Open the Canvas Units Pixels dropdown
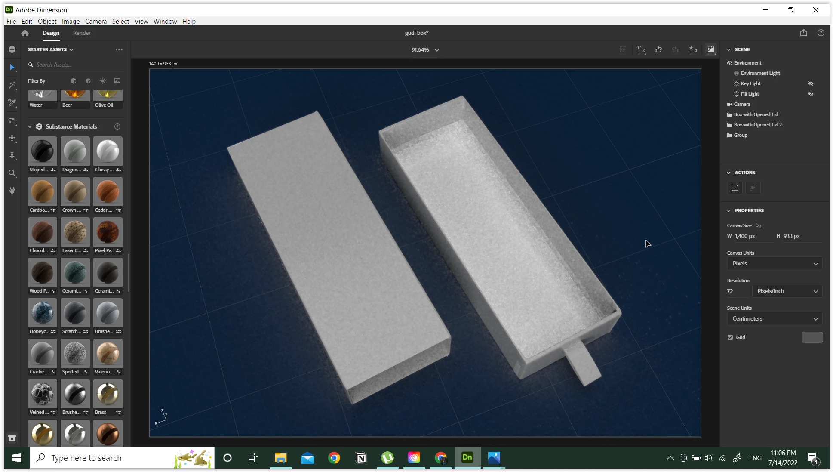The height and width of the screenshot is (472, 833). 774,263
